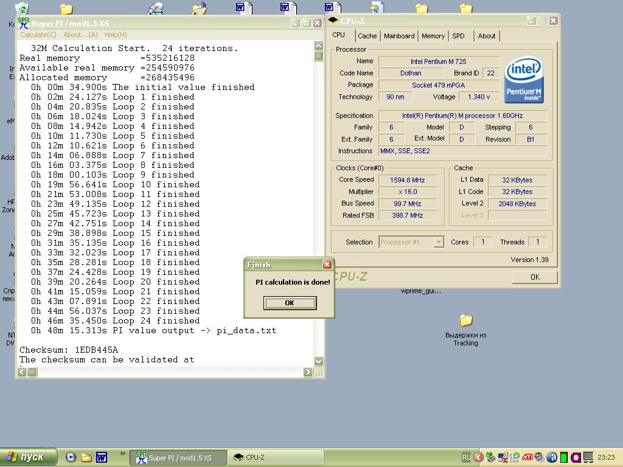Click the Package value Socket 479 mPGA
Viewport: 623px width, 467px height.
(439, 85)
